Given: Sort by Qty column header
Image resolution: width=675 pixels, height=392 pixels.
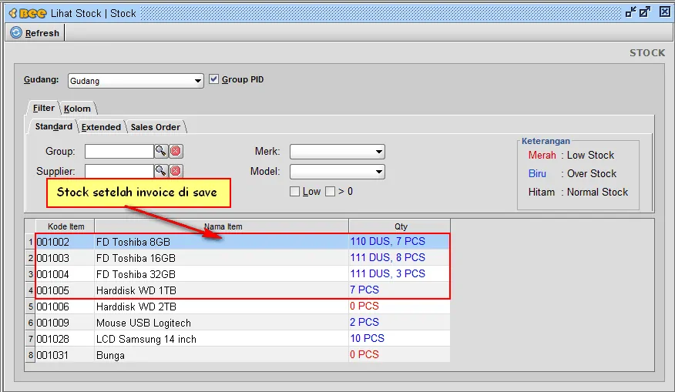Looking at the screenshot, I should coord(400,226).
